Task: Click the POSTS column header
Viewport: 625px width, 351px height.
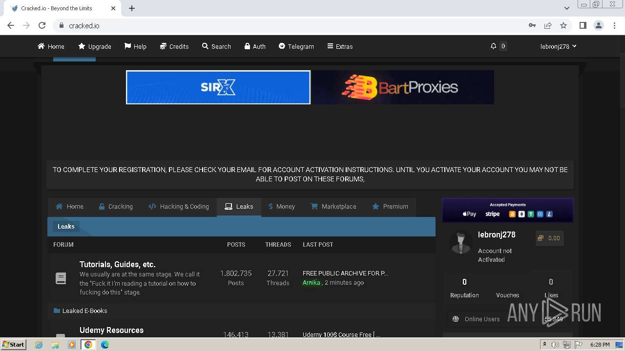Action: pyautogui.click(x=236, y=245)
